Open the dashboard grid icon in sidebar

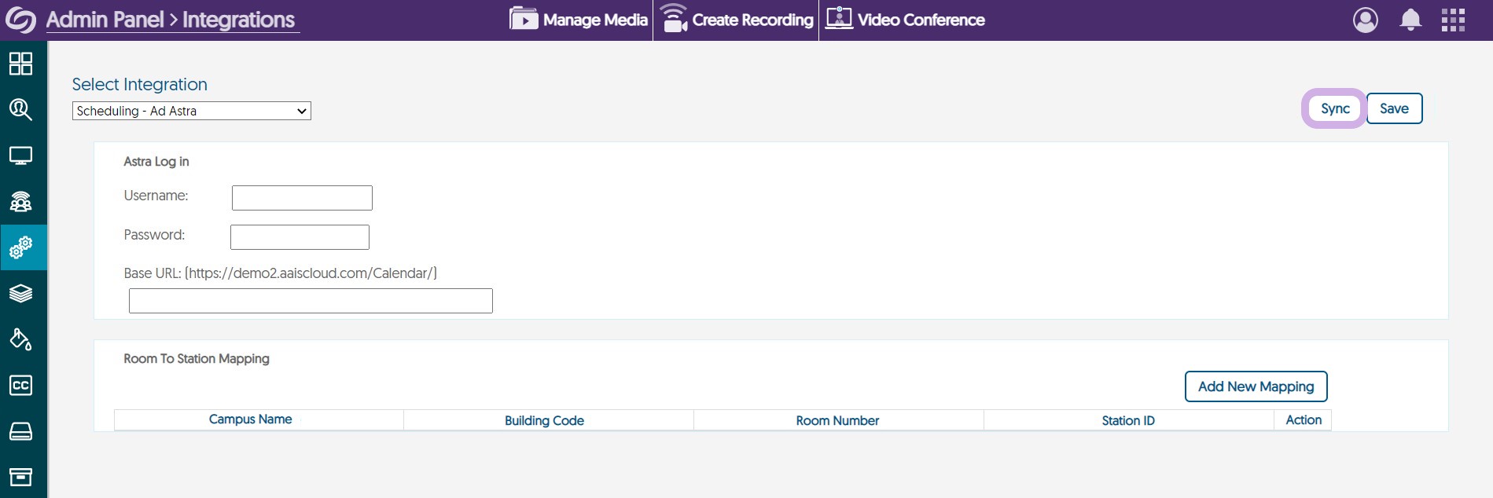tap(21, 64)
